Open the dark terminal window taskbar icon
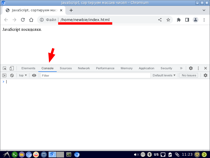The image size is (210, 158). click(69, 155)
